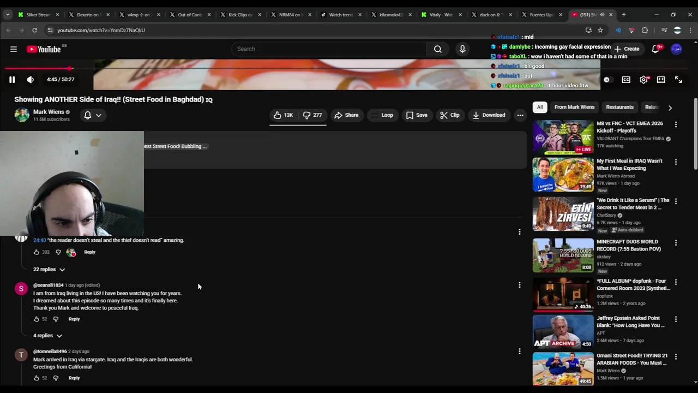Click the Create button in the header
This screenshot has width=698, height=393.
coord(627,49)
